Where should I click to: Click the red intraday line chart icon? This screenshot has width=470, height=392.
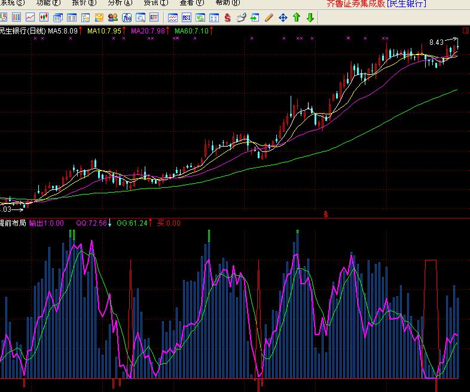pos(30,17)
